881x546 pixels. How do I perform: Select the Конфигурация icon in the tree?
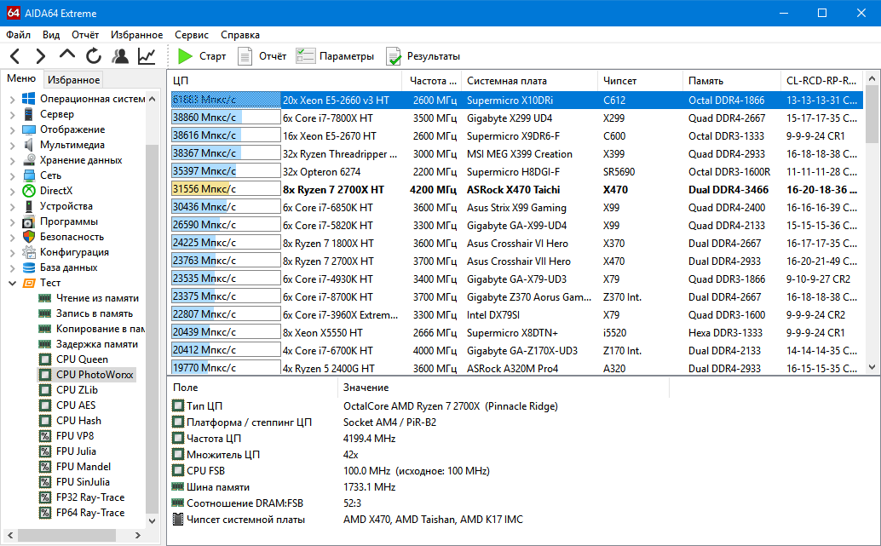click(x=29, y=252)
